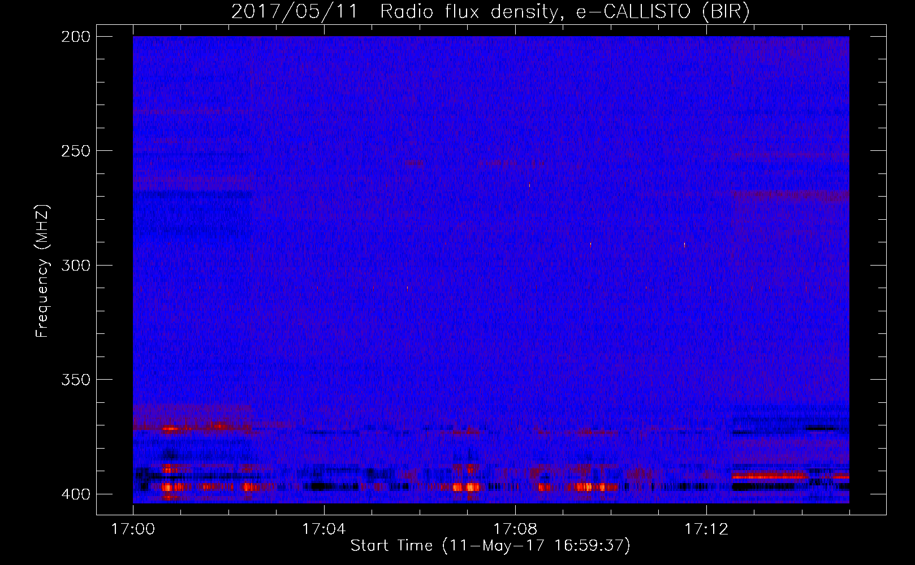915x565 pixels.
Task: Click the 300 frequency tick label
Action: [76, 265]
